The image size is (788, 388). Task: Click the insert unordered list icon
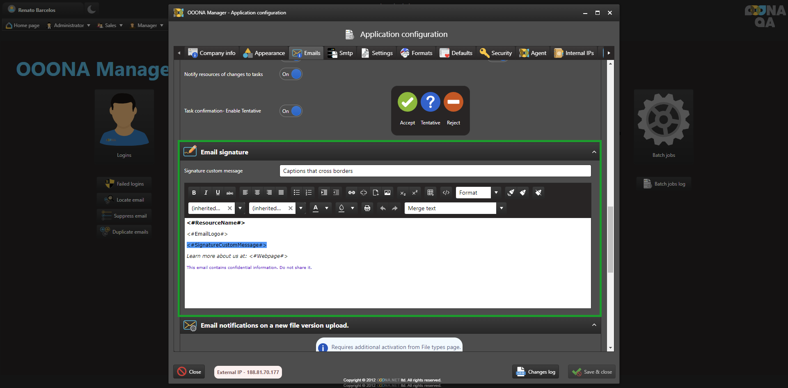point(296,193)
